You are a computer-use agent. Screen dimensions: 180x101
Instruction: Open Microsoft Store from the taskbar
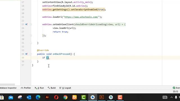[2, 97]
